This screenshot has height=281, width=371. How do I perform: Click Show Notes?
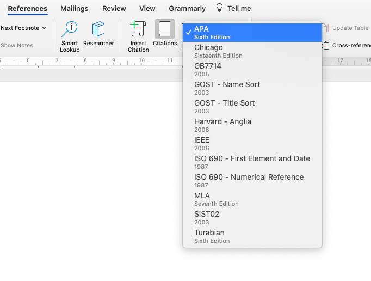tap(17, 45)
